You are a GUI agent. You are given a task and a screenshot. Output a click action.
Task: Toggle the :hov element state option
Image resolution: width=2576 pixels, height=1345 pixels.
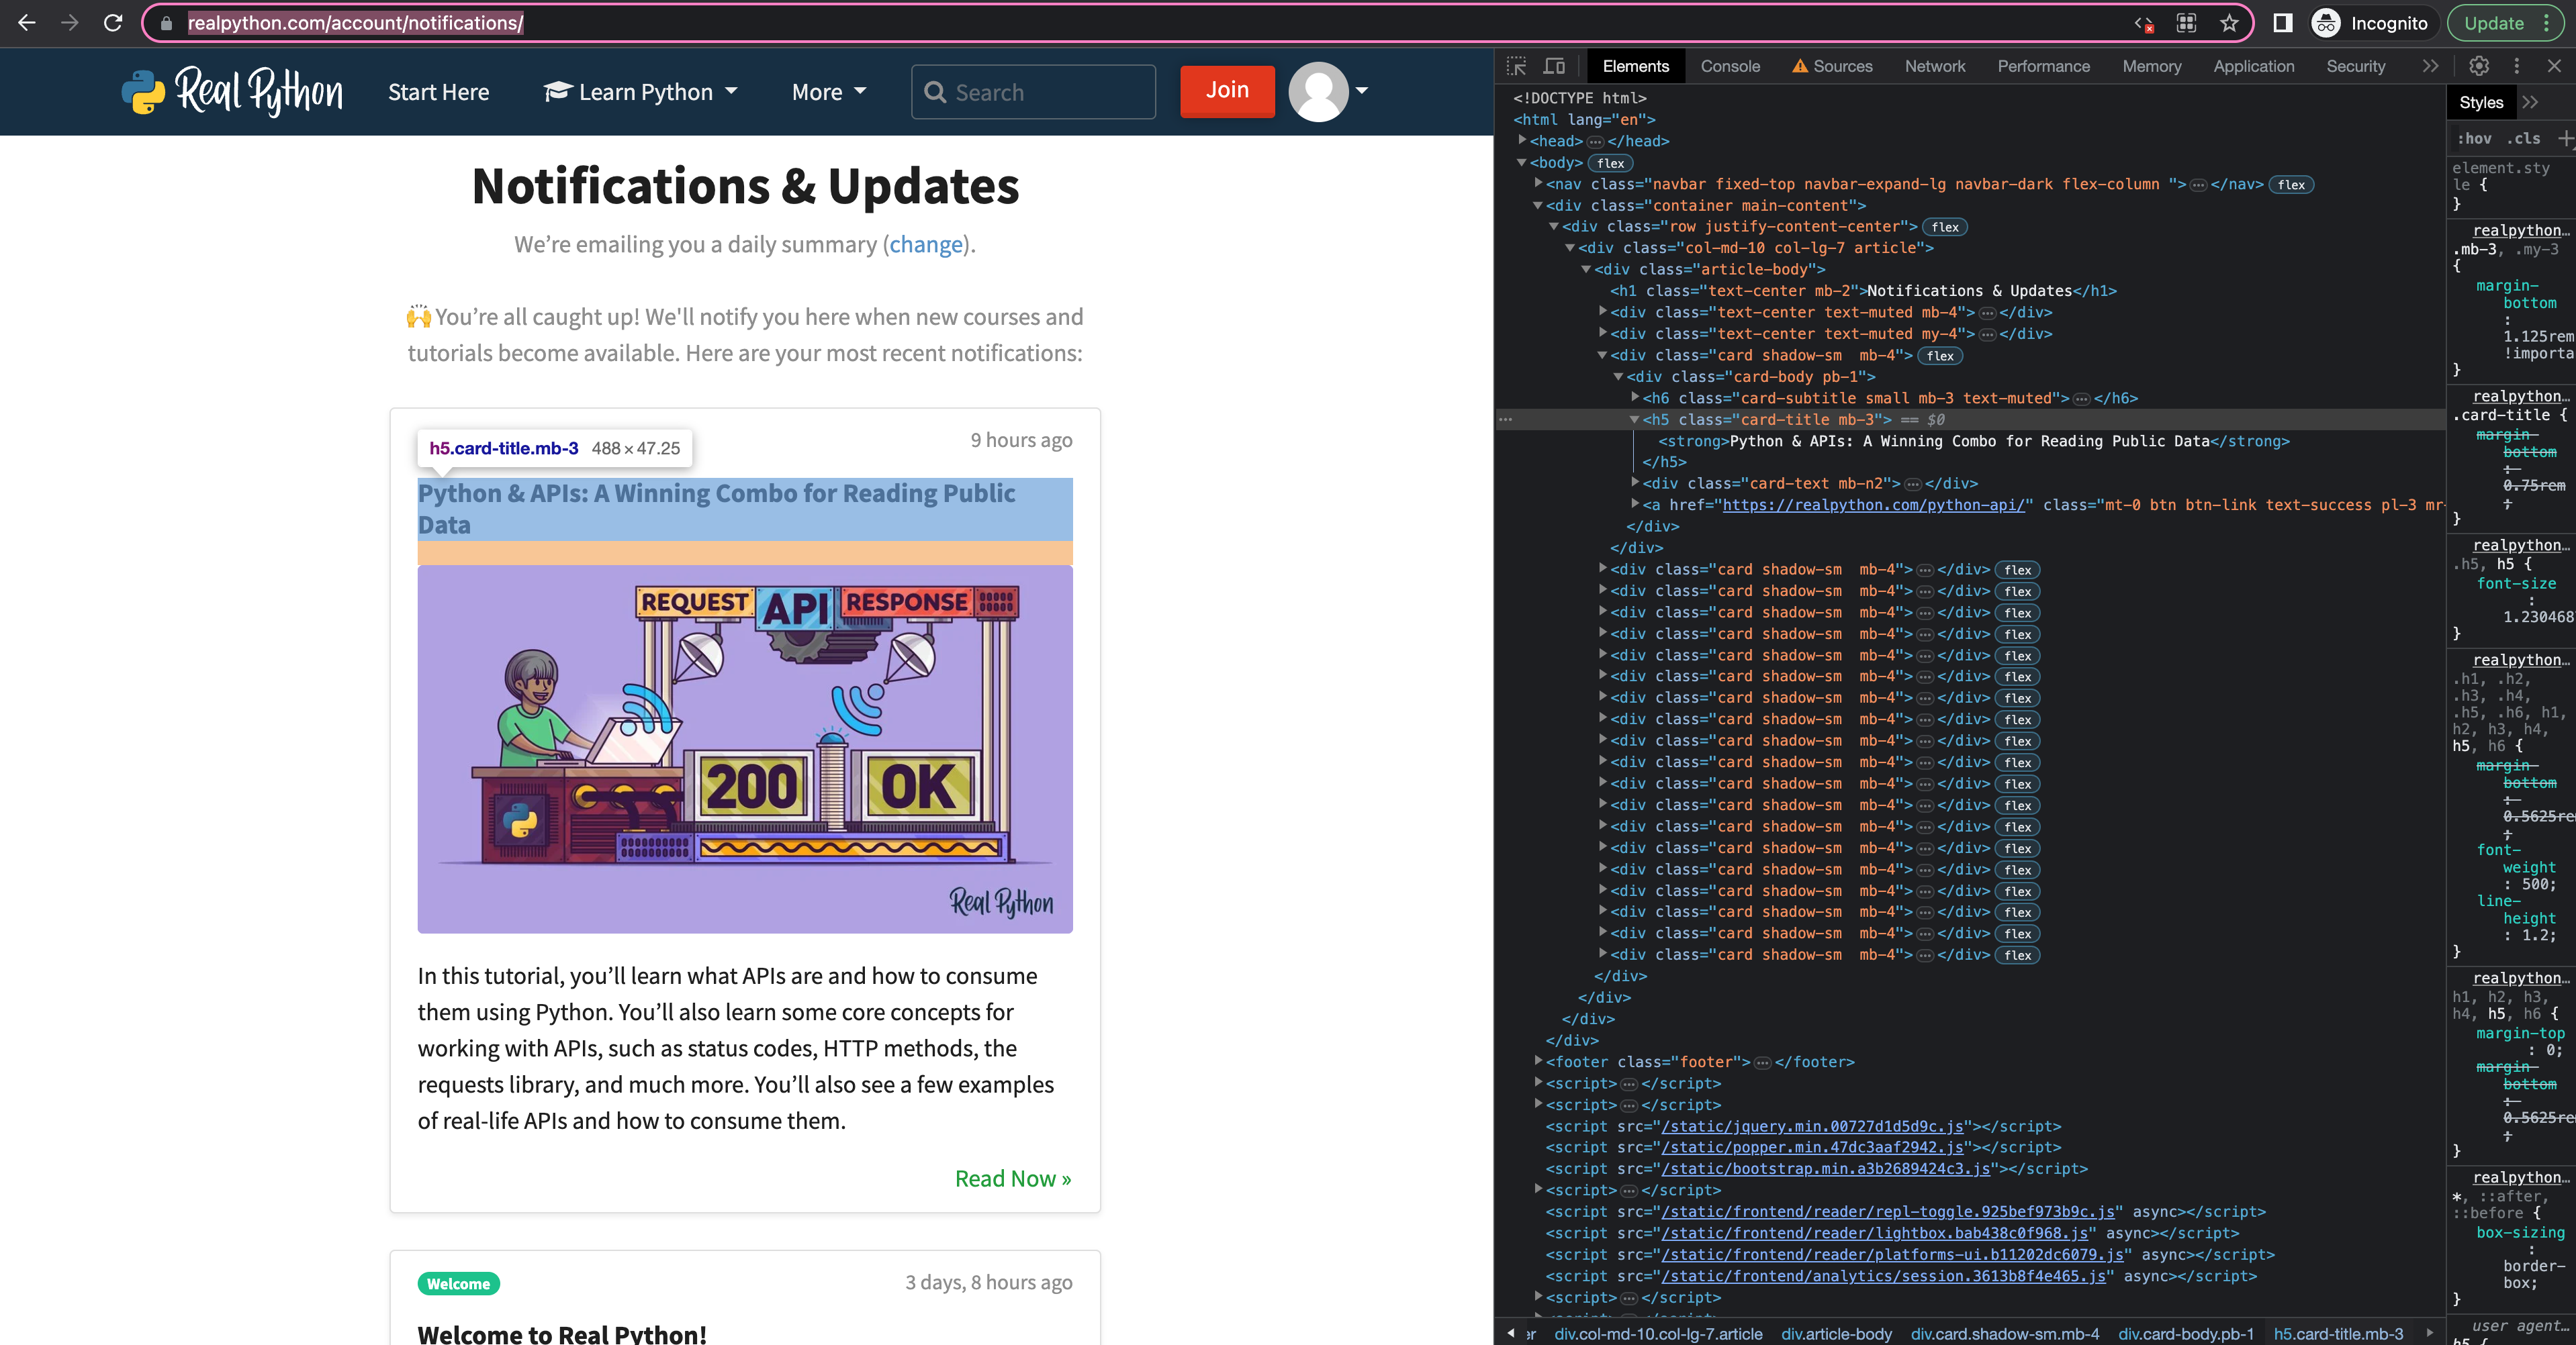click(2475, 139)
